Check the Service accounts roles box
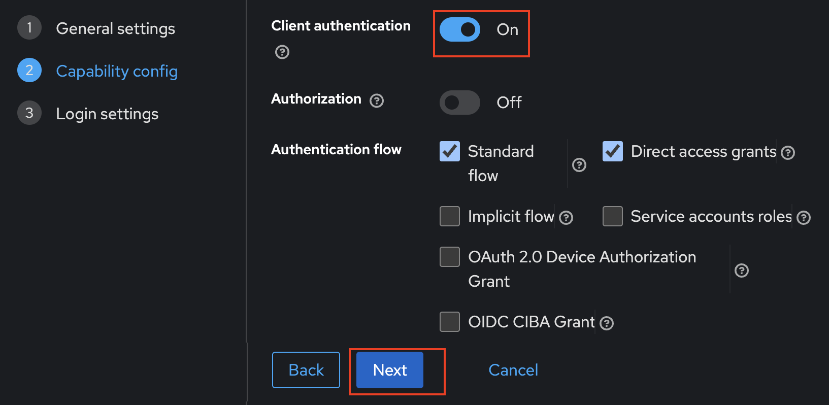 pos(613,216)
